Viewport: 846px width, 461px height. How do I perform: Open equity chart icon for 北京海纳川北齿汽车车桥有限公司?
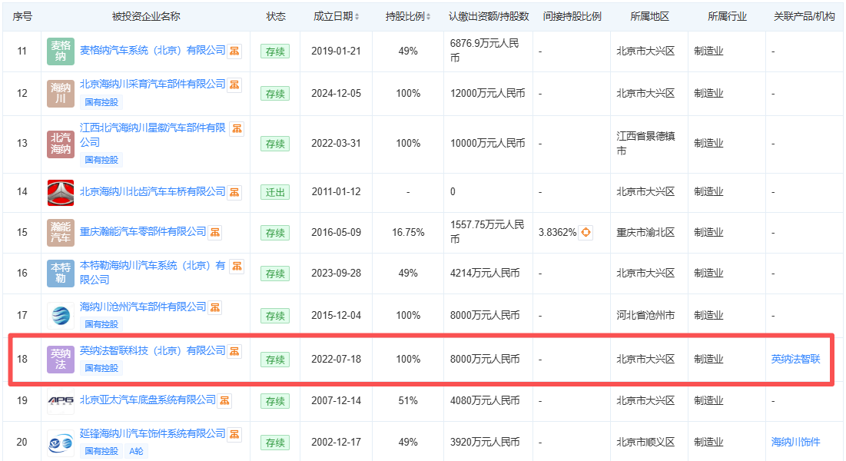point(234,193)
